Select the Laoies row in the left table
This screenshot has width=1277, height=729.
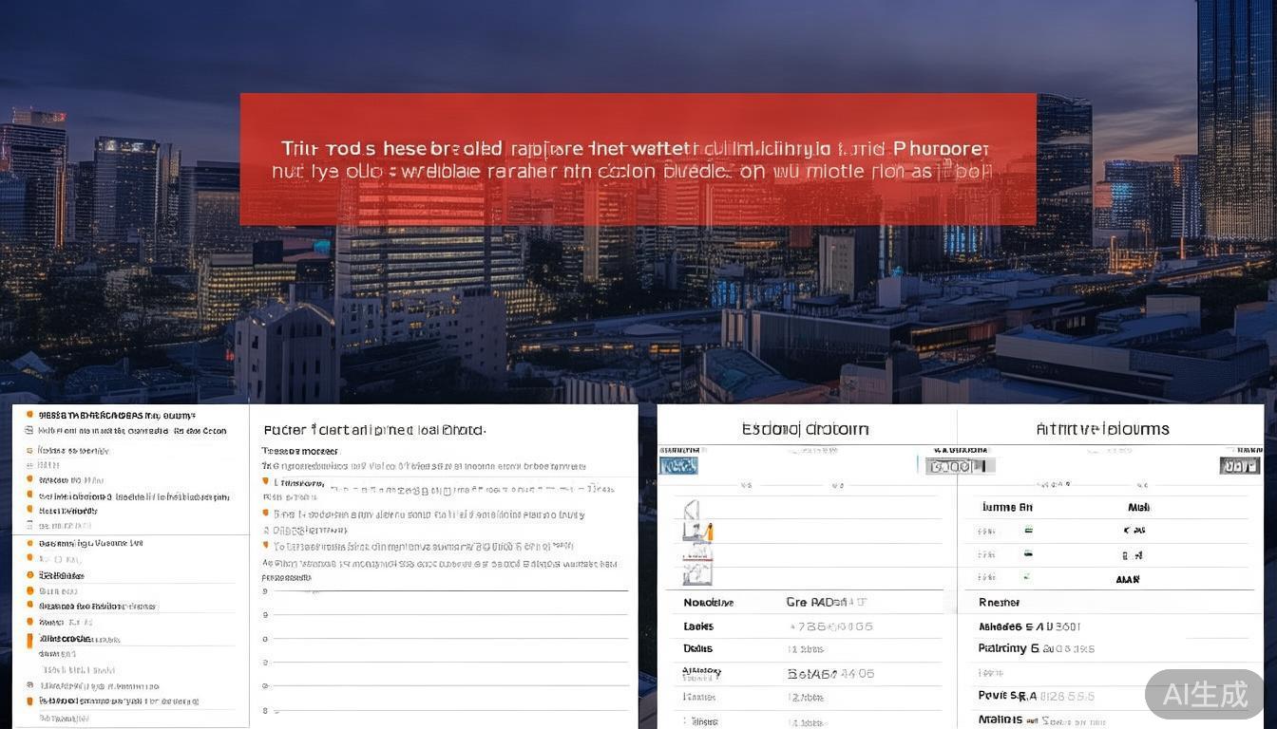coord(698,626)
